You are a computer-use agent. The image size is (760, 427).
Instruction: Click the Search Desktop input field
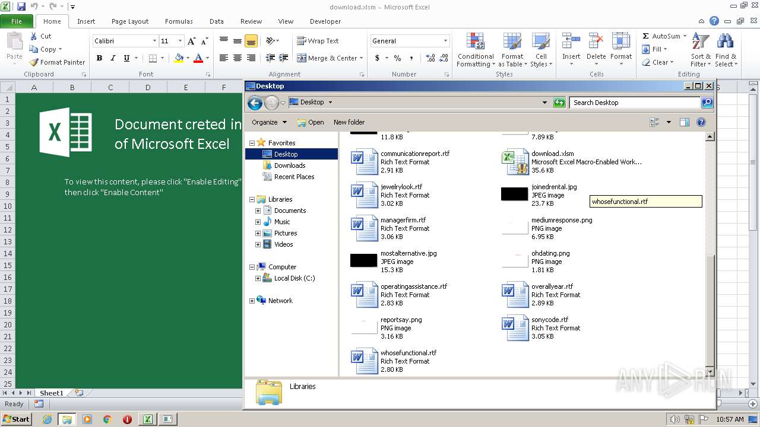[x=635, y=103]
